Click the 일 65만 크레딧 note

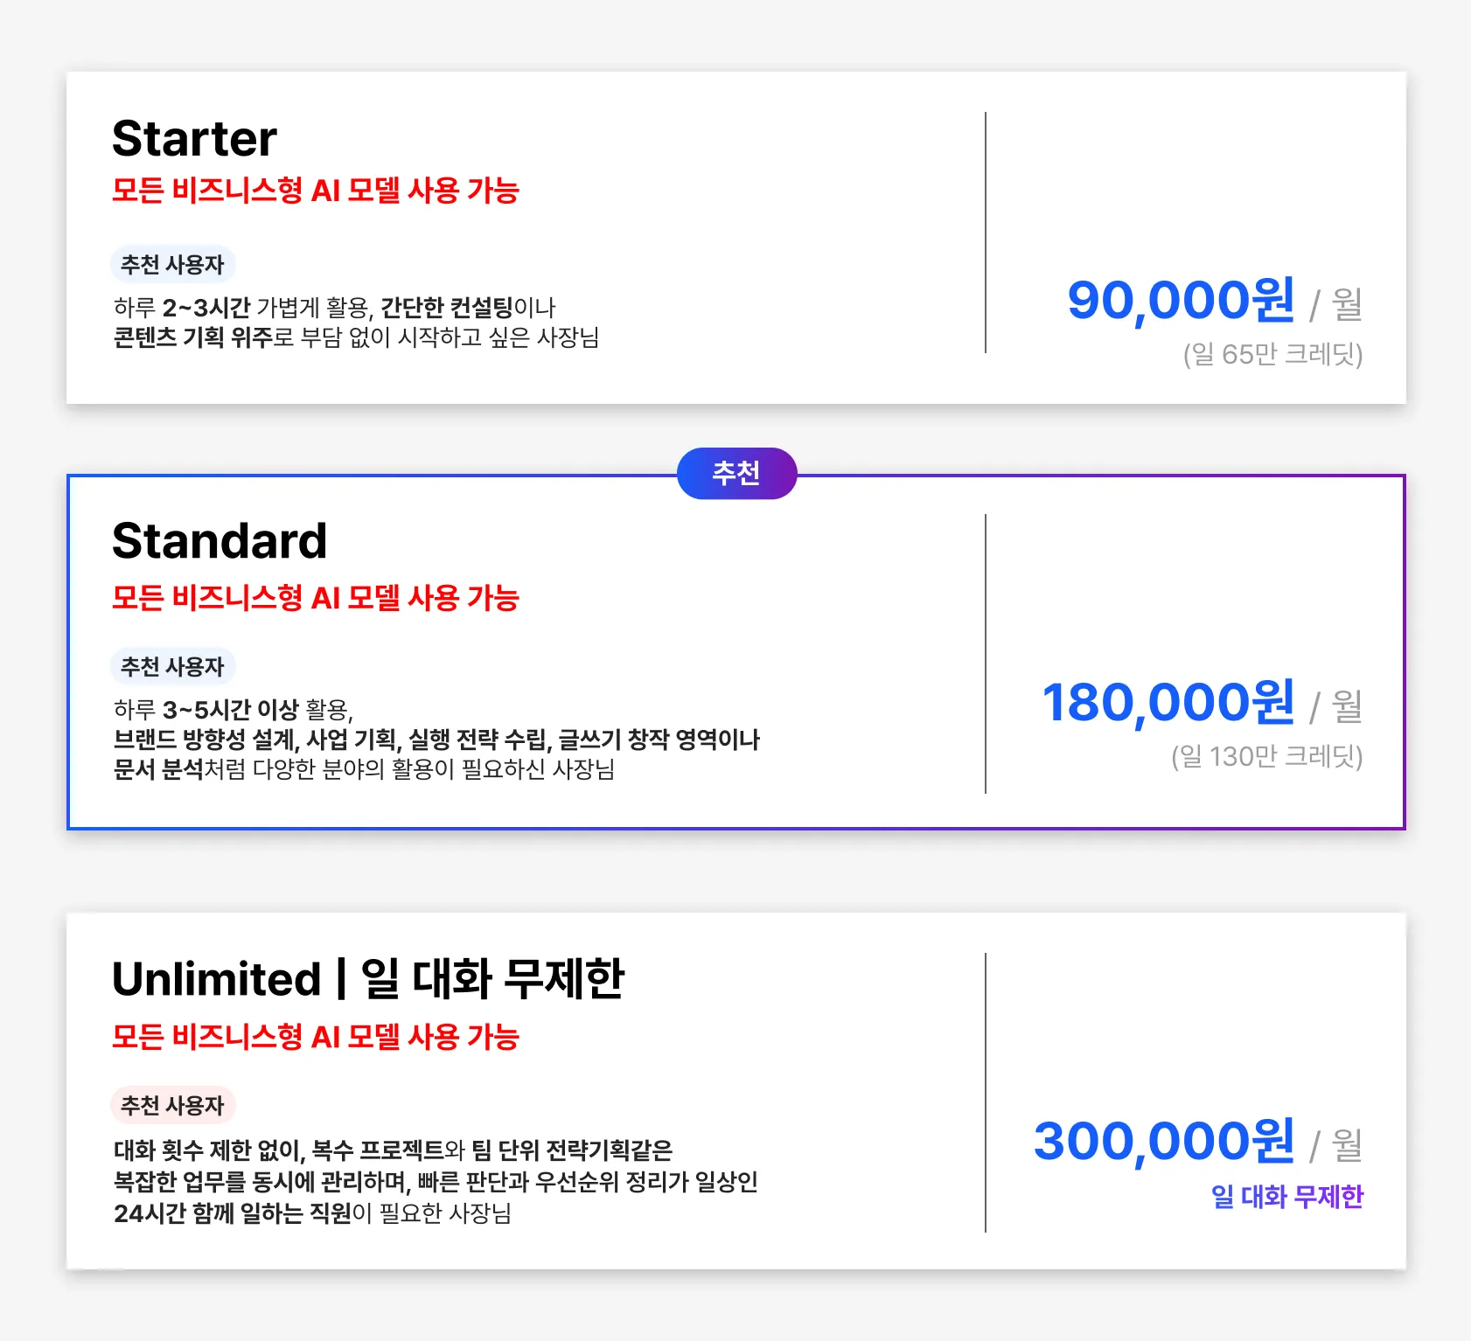[1272, 355]
